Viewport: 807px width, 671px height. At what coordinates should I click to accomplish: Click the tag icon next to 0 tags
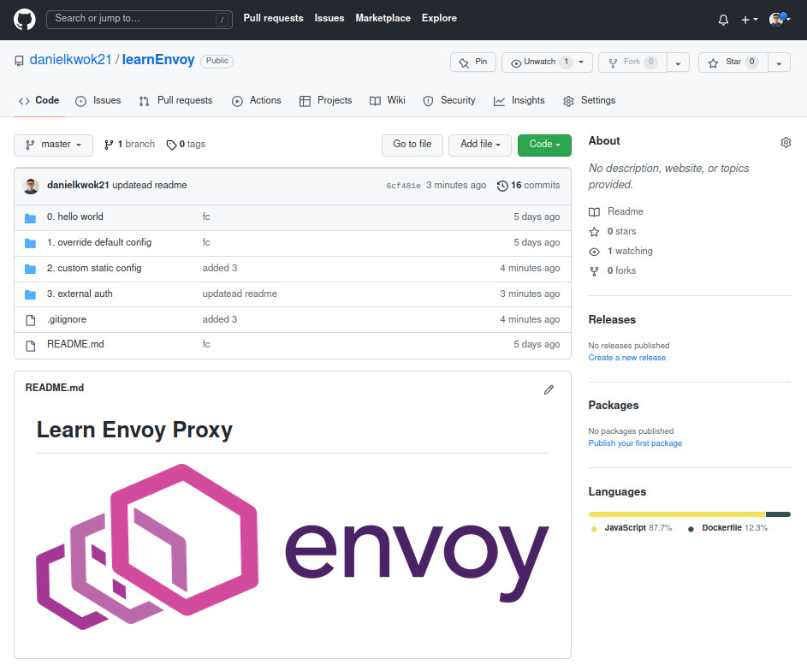(x=171, y=145)
